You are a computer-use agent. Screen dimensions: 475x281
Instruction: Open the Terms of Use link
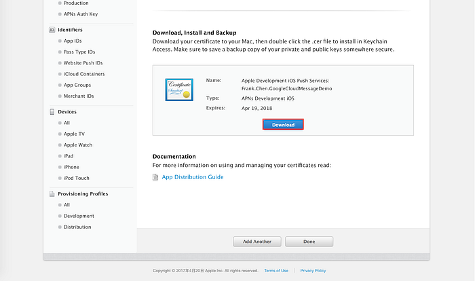click(276, 271)
